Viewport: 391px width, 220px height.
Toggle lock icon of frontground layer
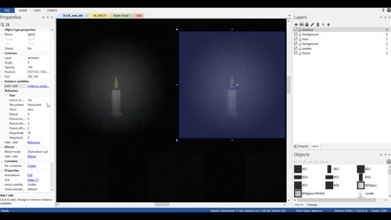pos(300,34)
